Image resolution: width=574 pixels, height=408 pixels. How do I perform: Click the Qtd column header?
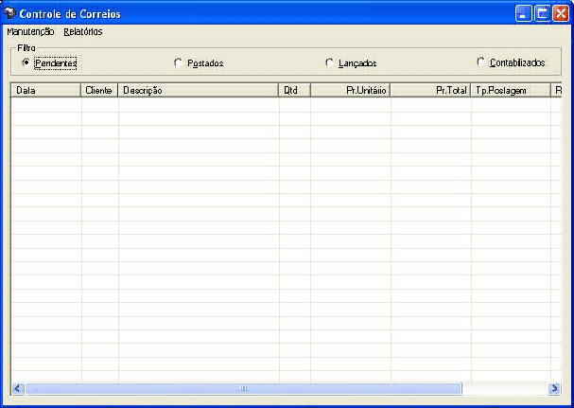click(x=294, y=90)
